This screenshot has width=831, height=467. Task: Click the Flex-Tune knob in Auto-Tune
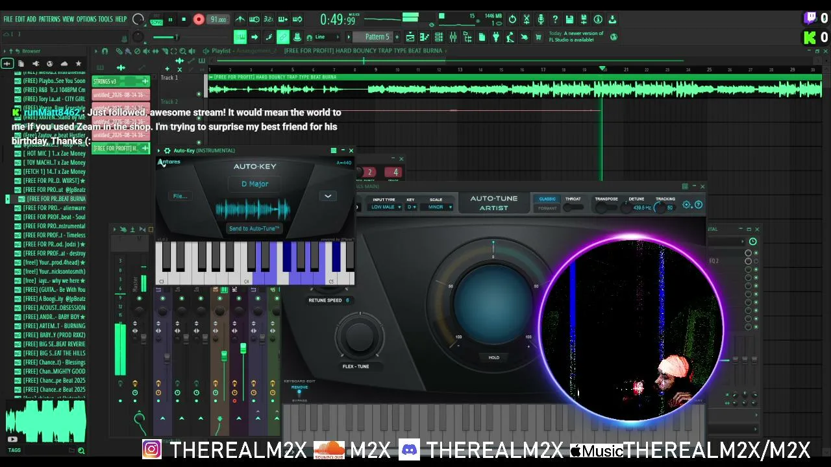tap(360, 336)
